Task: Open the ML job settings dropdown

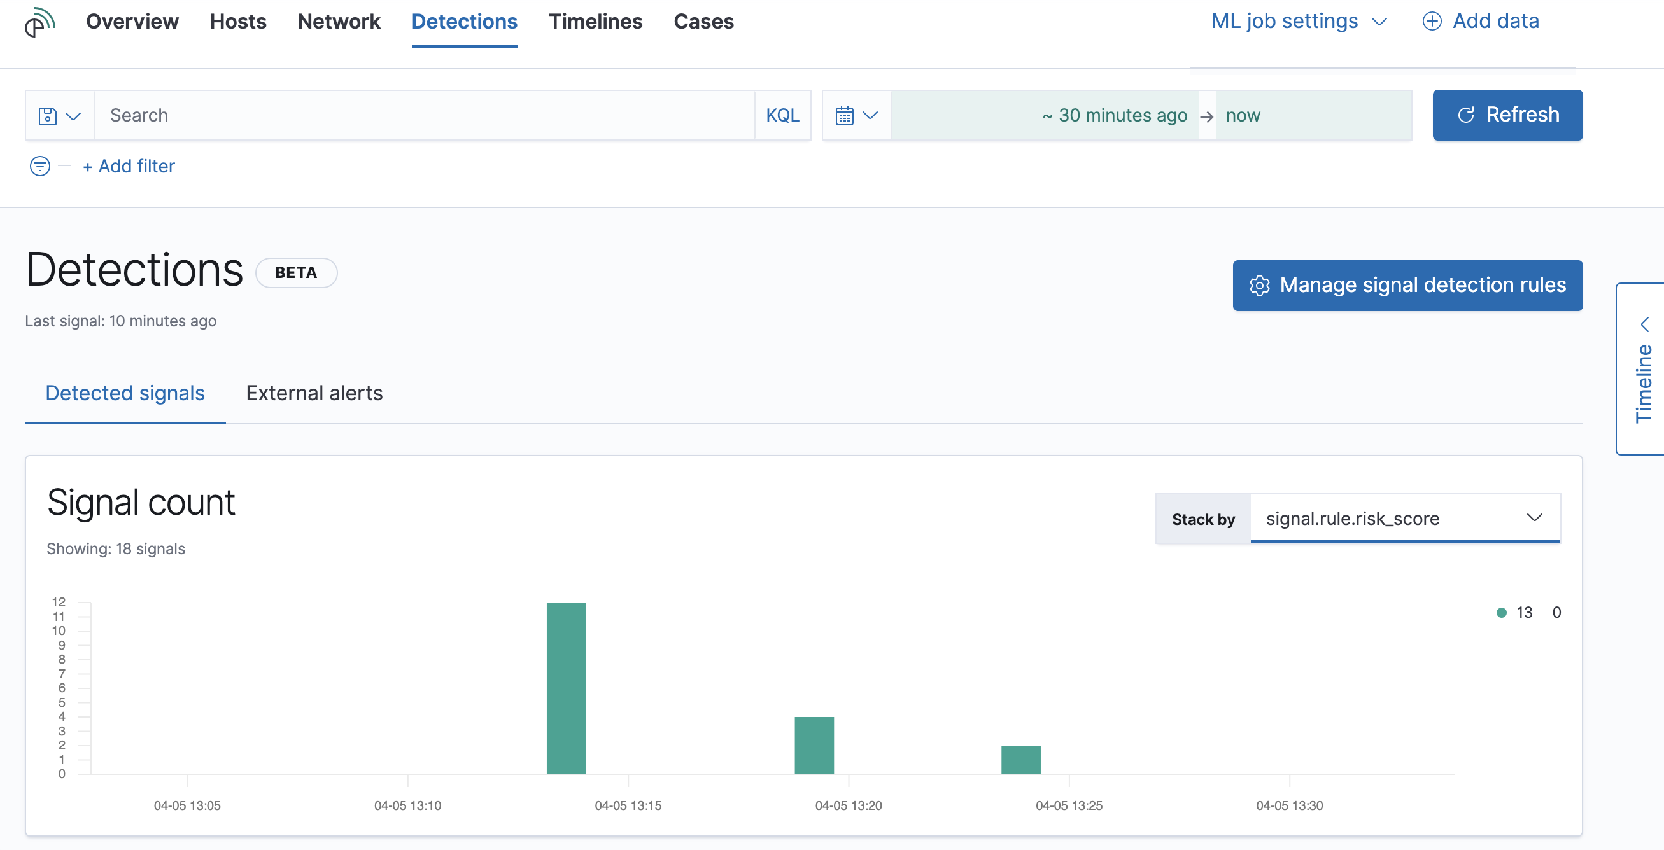Action: 1300,20
